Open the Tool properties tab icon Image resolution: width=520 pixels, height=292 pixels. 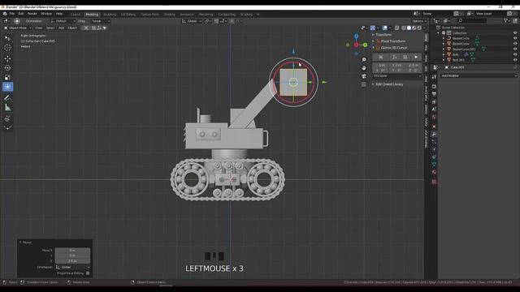[434, 77]
